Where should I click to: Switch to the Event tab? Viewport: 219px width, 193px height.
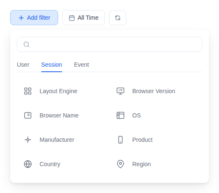coord(81,65)
